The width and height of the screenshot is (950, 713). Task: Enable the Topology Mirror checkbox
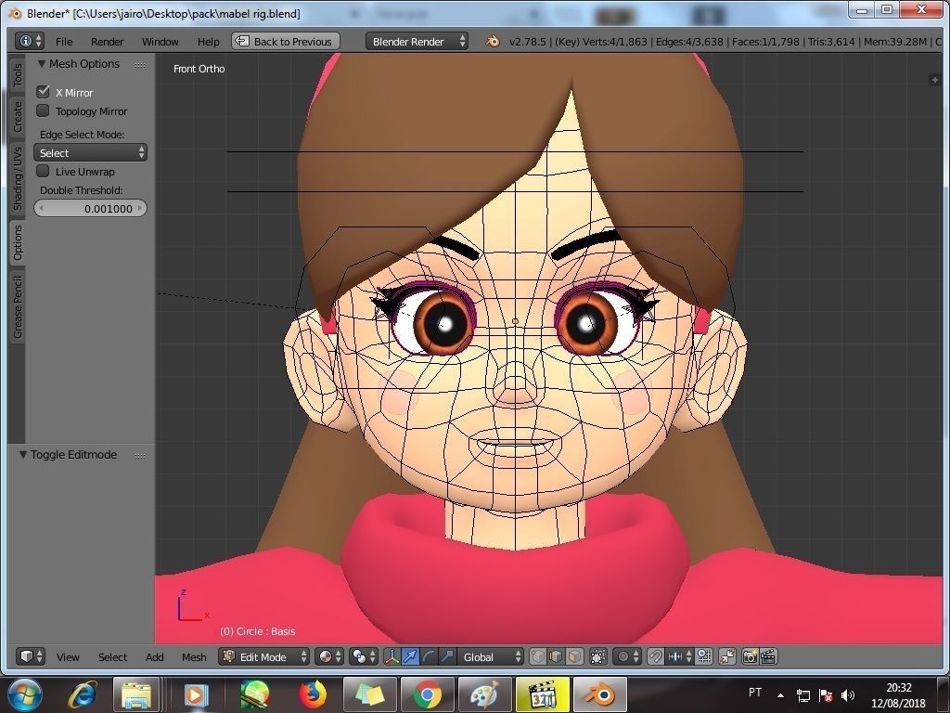(x=43, y=110)
